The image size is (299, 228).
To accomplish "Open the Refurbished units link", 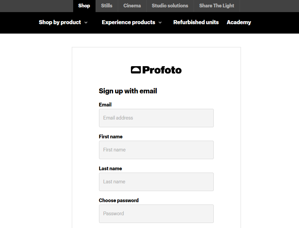I will point(196,22).
